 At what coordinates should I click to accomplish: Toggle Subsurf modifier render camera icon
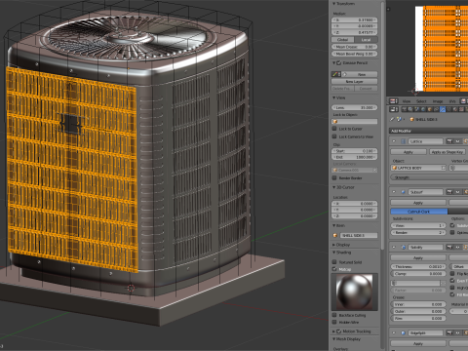pyautogui.click(x=449, y=192)
